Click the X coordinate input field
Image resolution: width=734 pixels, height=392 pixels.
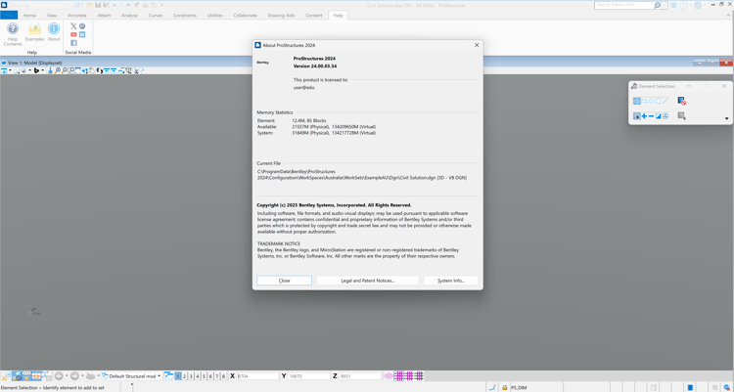(x=257, y=376)
